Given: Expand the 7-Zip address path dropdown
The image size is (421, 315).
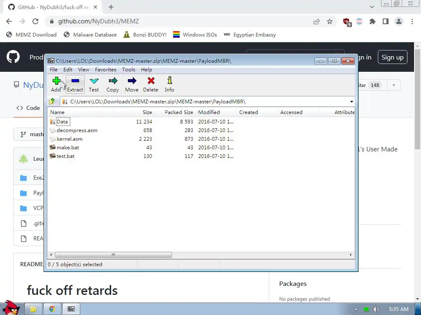Looking at the screenshot, I should 352,102.
